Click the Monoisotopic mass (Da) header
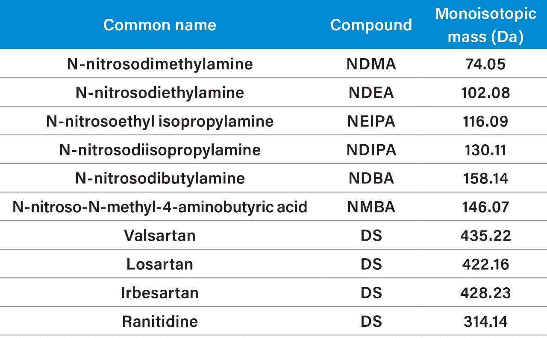The width and height of the screenshot is (547, 338). (485, 25)
